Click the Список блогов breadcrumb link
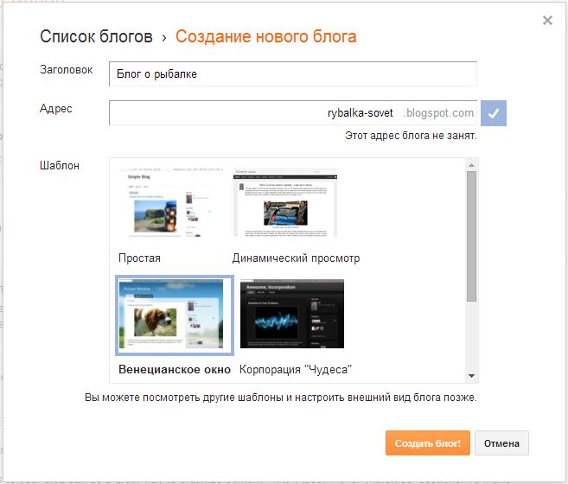Viewport: 568px width, 484px height. 96,36
